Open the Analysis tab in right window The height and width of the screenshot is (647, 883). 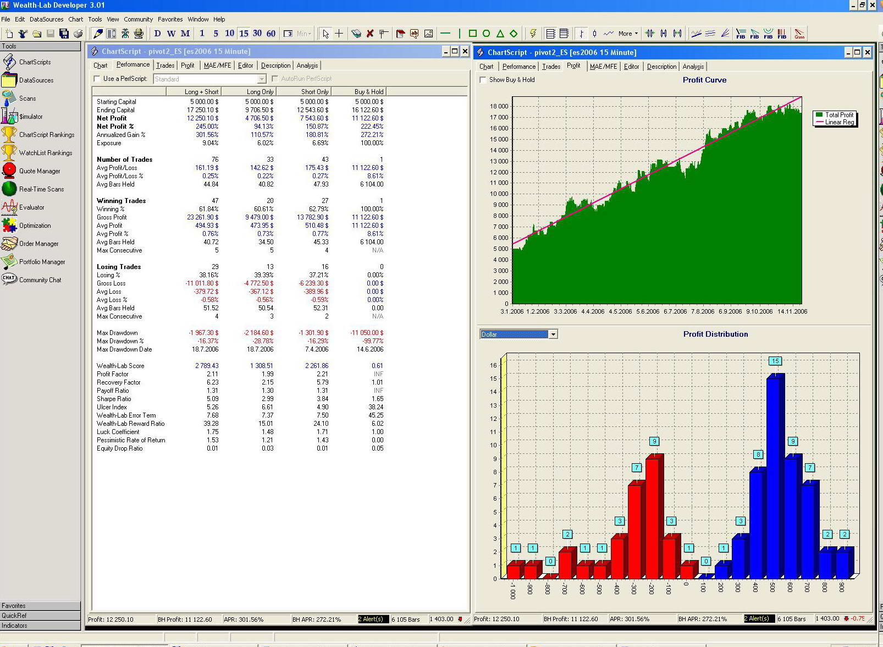(x=693, y=67)
